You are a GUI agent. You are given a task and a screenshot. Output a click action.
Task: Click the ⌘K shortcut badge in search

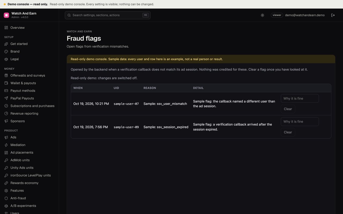[x=146, y=15]
